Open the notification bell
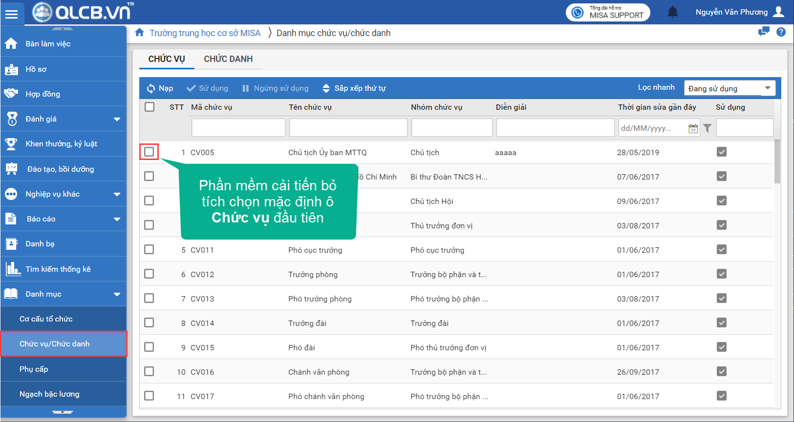The image size is (794, 422). 673,12
